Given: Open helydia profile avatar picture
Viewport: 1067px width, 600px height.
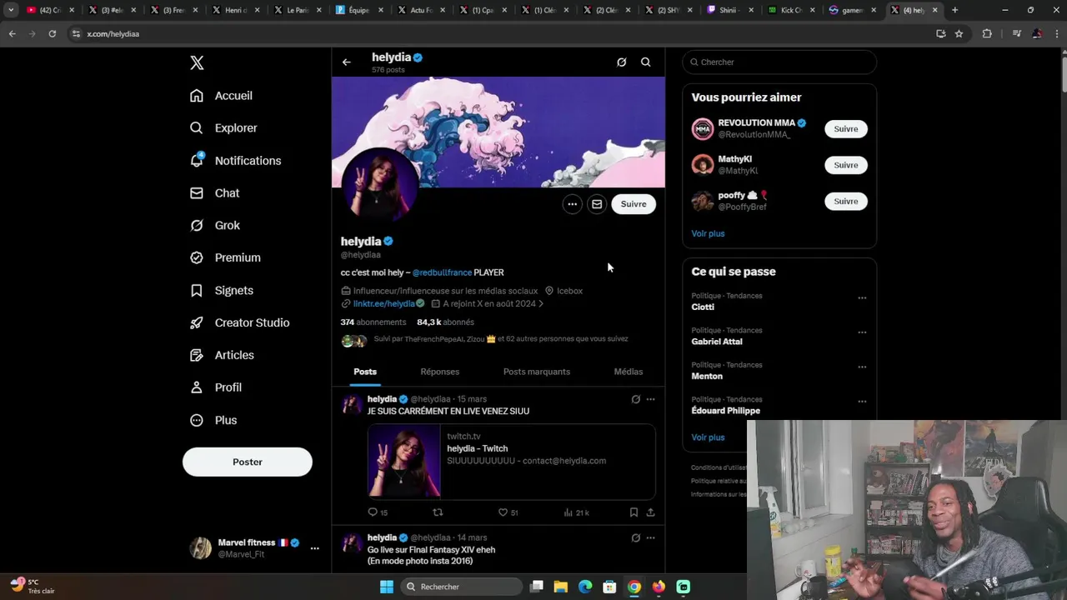Looking at the screenshot, I should pos(380,185).
